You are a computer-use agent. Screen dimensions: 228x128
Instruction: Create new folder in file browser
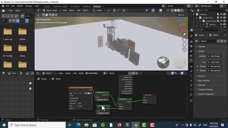point(22,16)
